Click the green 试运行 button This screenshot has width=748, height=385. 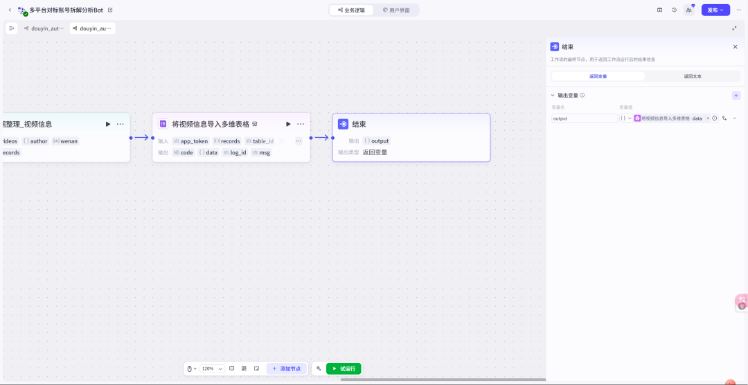click(344, 369)
